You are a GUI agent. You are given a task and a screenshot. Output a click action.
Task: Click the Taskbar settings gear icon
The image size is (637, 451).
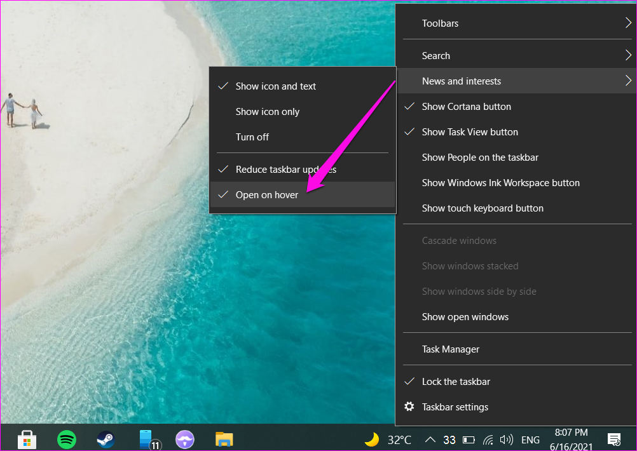point(409,407)
